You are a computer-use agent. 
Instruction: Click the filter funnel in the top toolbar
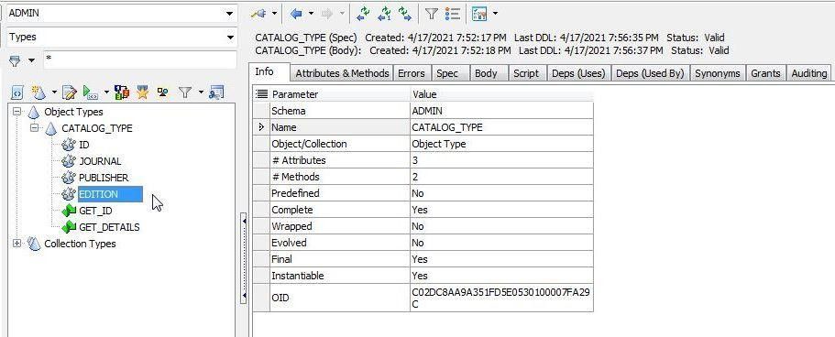pos(431,14)
